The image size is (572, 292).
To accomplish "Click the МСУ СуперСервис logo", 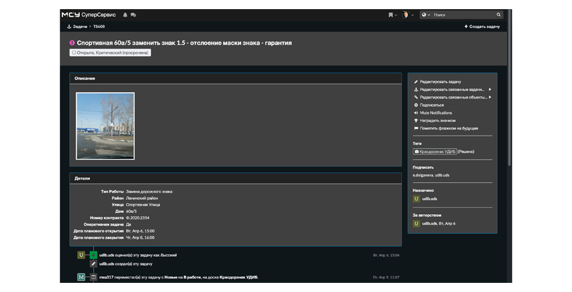I will tap(90, 14).
